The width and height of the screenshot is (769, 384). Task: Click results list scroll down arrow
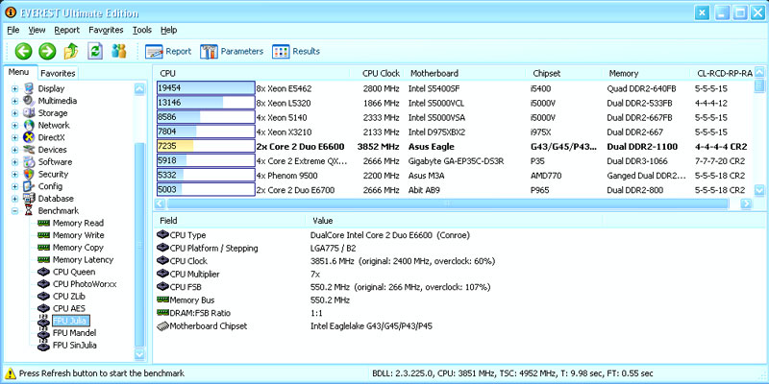point(759,189)
